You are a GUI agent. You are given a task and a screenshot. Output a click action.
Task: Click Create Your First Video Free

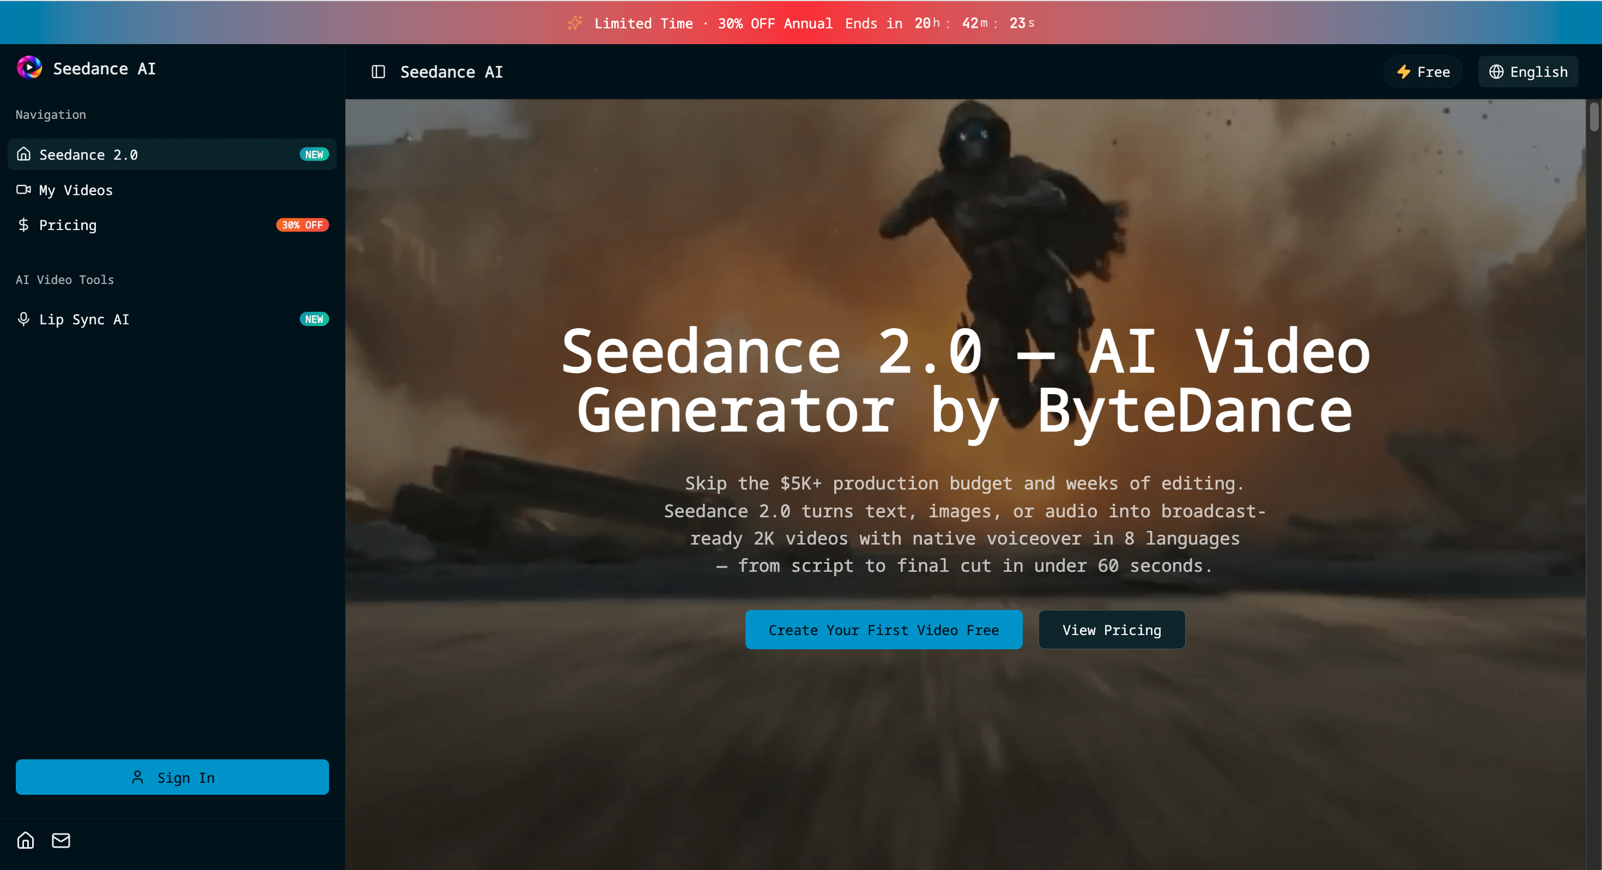pyautogui.click(x=883, y=629)
